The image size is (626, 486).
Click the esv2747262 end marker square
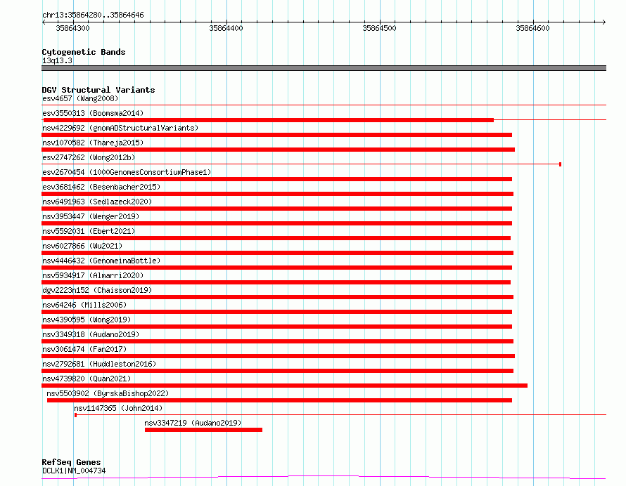pyautogui.click(x=560, y=164)
